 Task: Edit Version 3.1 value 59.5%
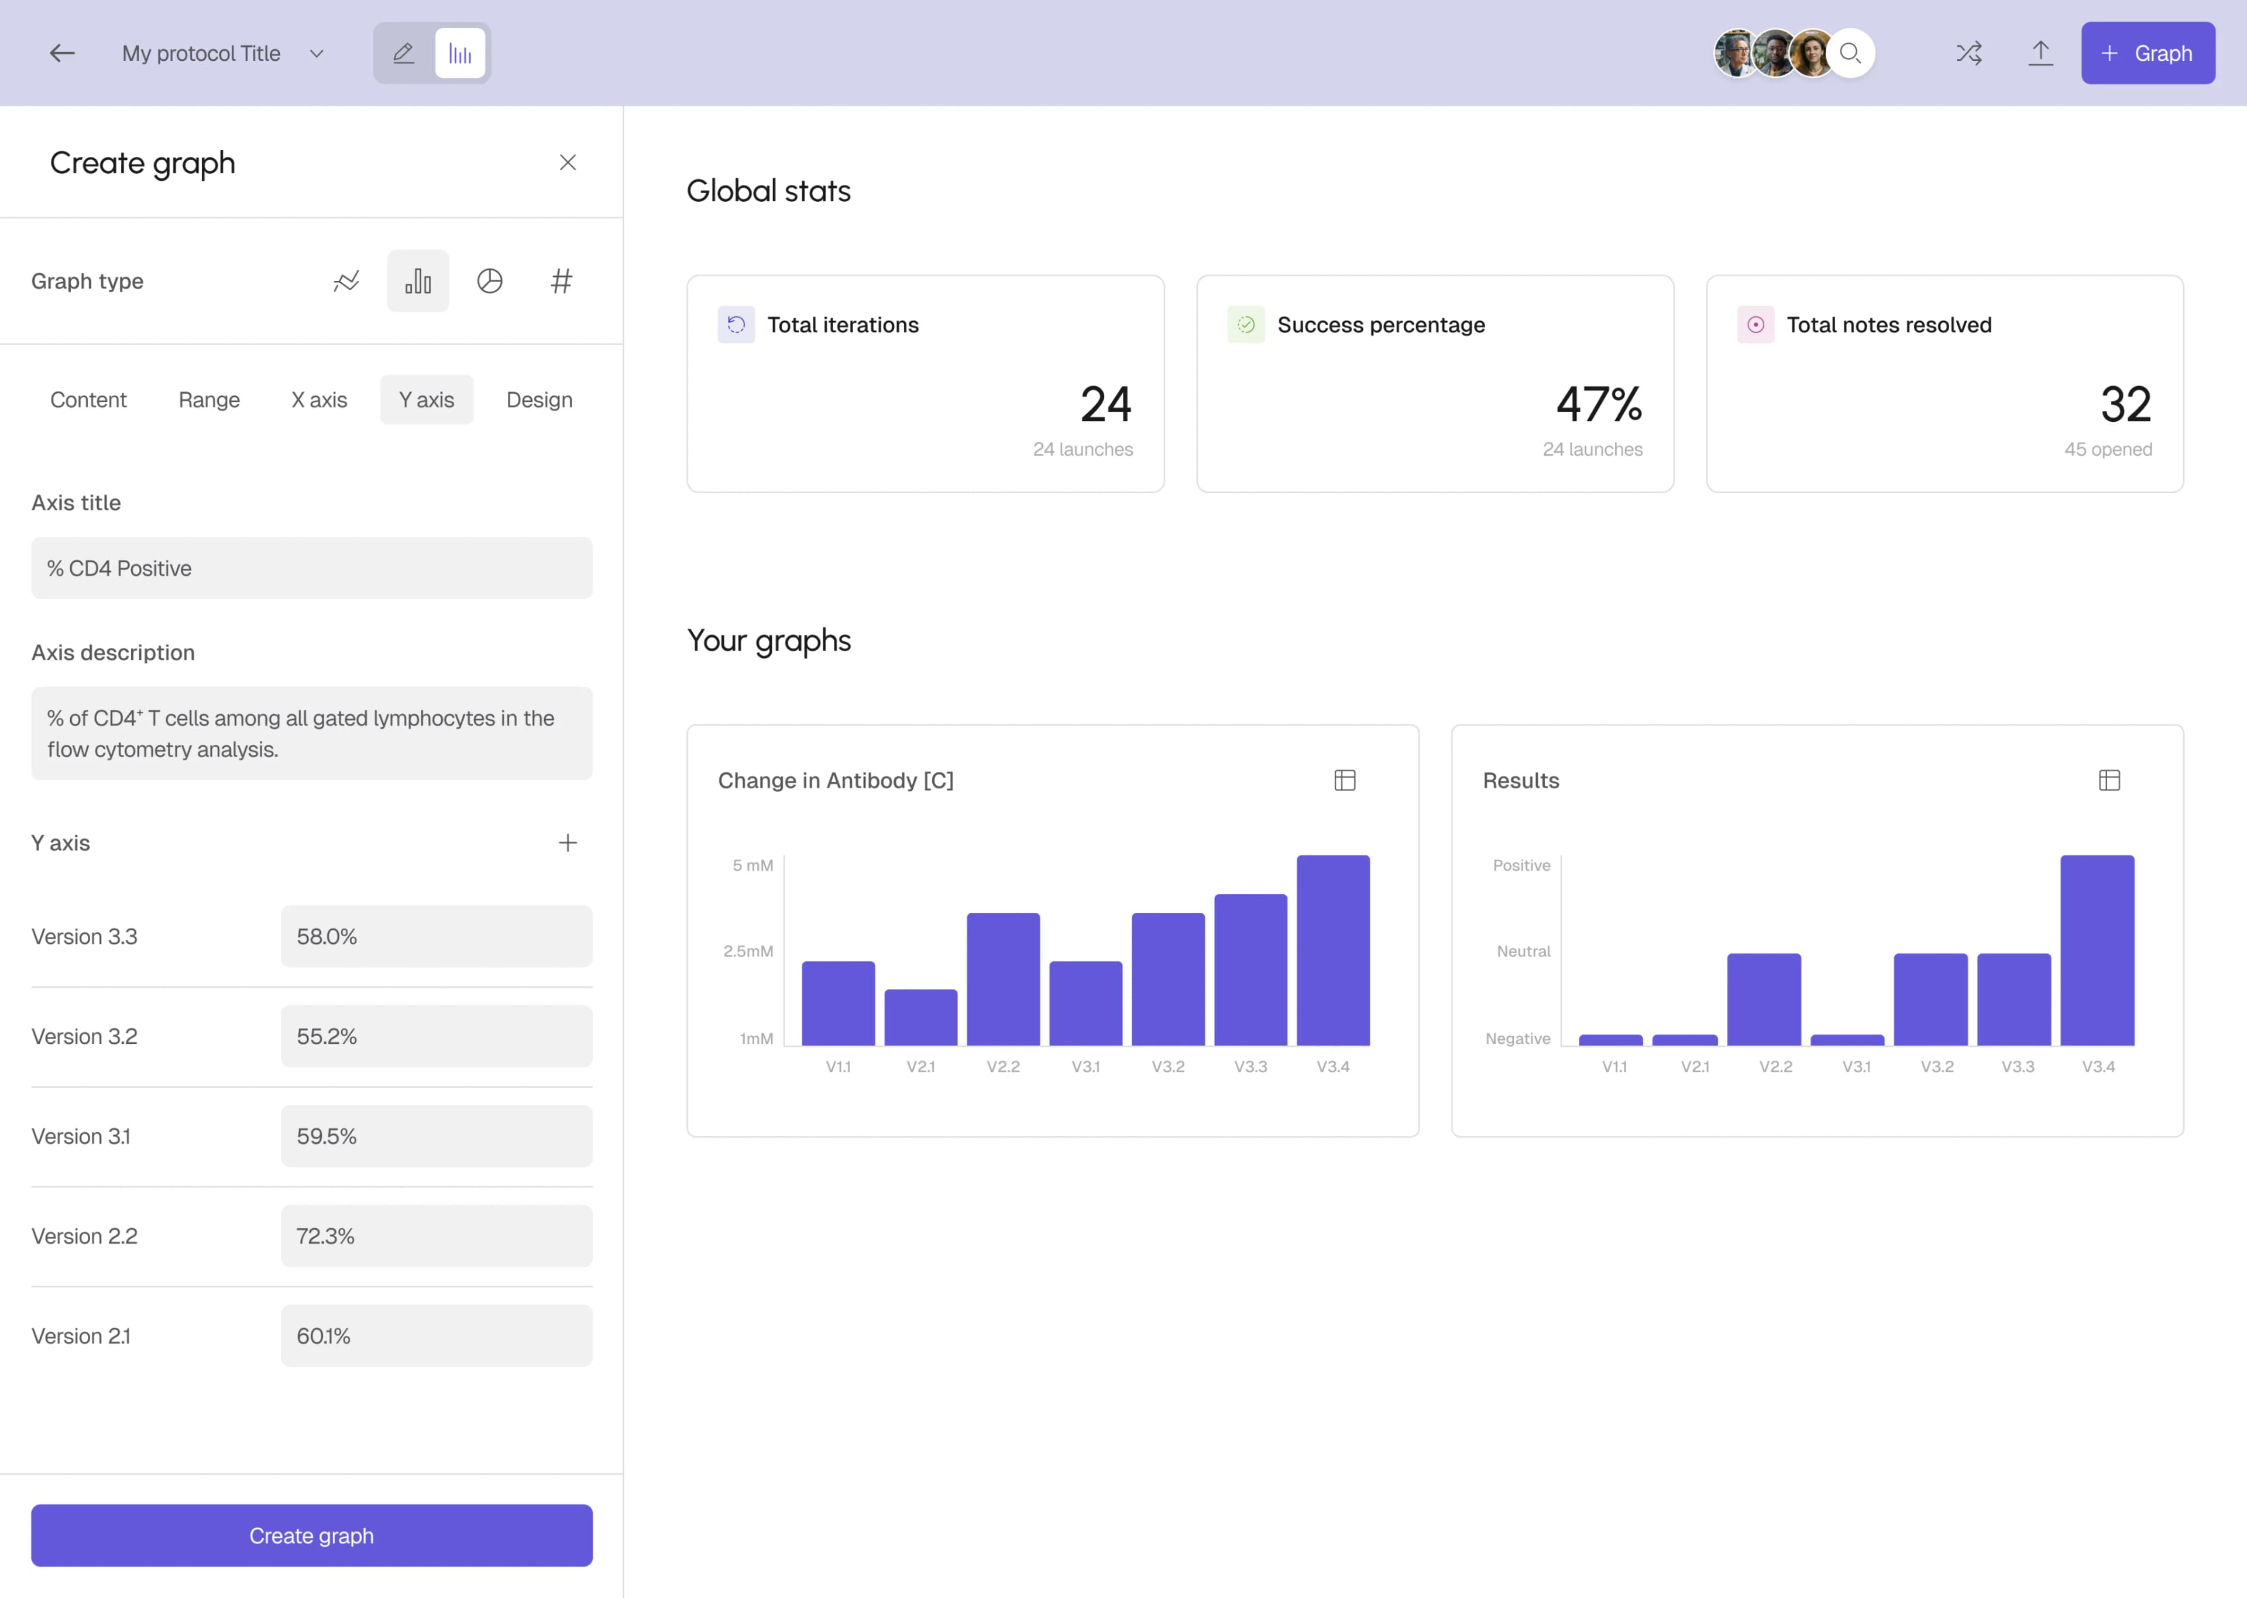[x=437, y=1136]
